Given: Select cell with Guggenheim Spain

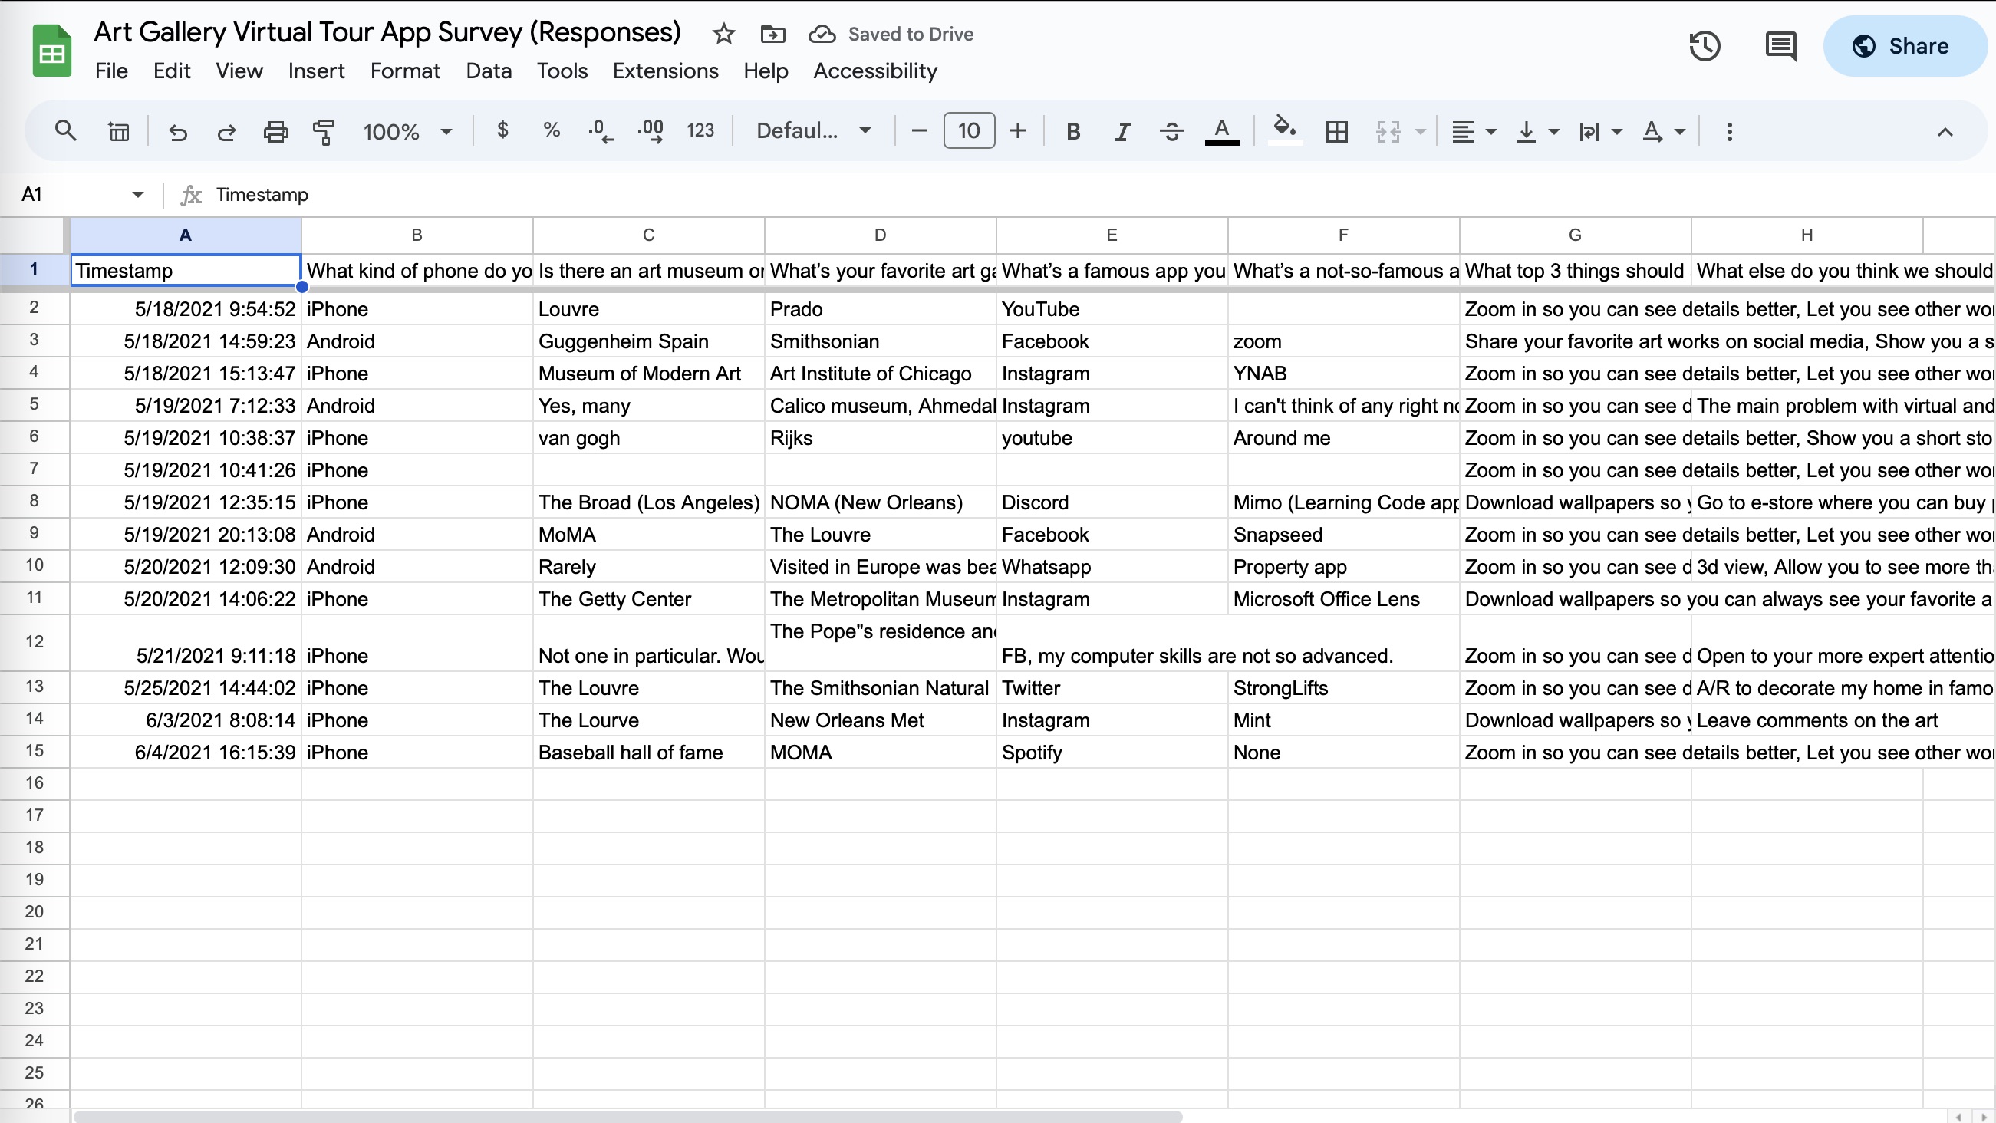Looking at the screenshot, I should 648,341.
